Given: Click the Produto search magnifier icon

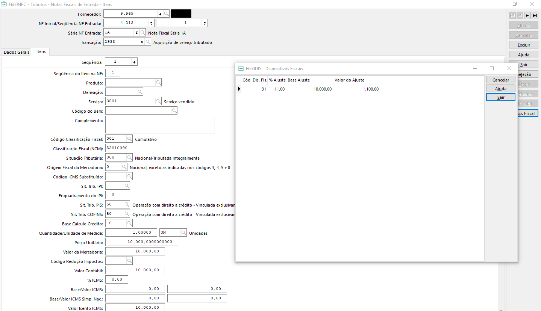Looking at the screenshot, I should coord(158,82).
